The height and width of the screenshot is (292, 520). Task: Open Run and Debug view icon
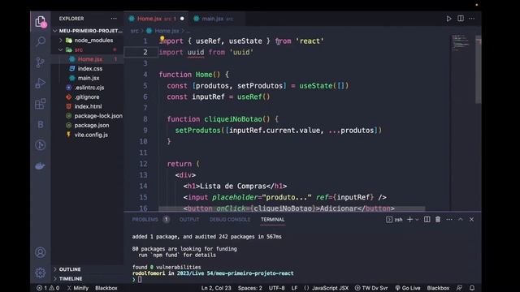[x=40, y=83]
